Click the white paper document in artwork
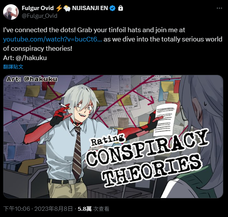 pyautogui.click(x=165, y=119)
